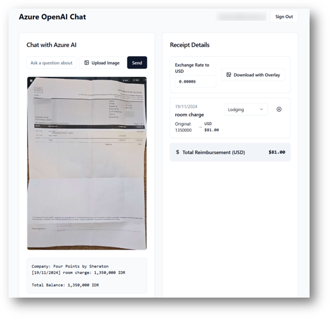Click the Azure OpenAI Chat title

coord(53,17)
